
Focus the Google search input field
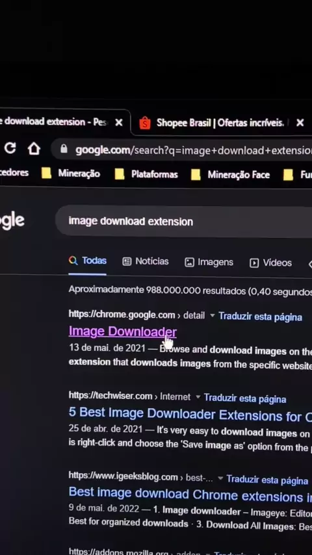tap(184, 222)
